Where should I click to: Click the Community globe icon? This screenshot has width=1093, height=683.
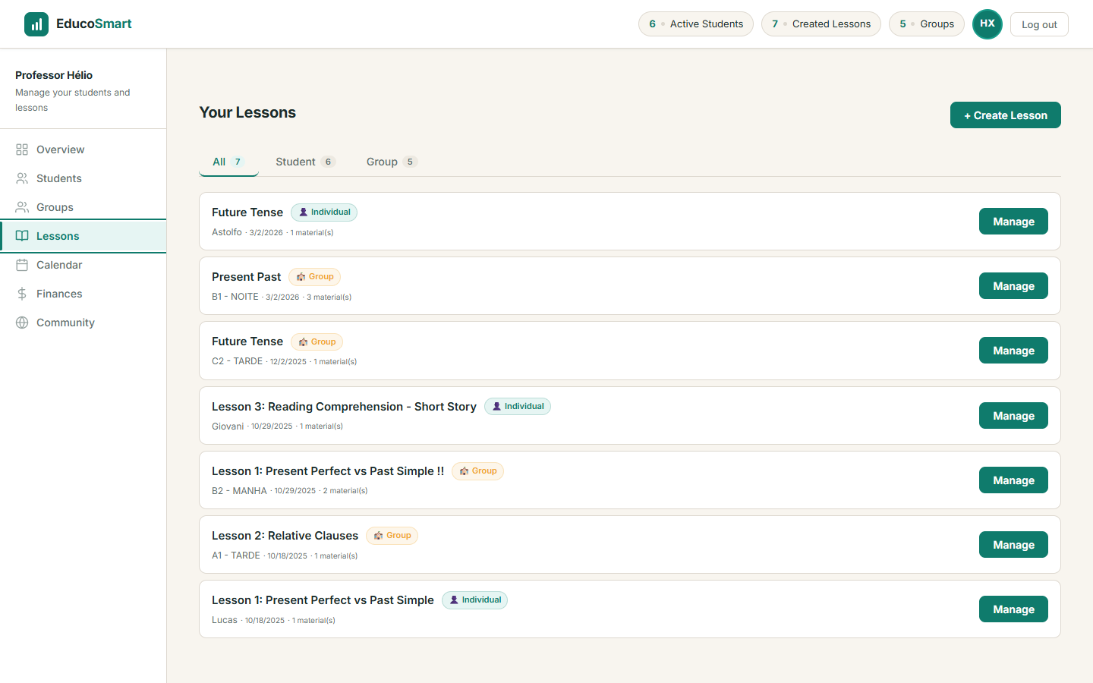[x=22, y=323]
